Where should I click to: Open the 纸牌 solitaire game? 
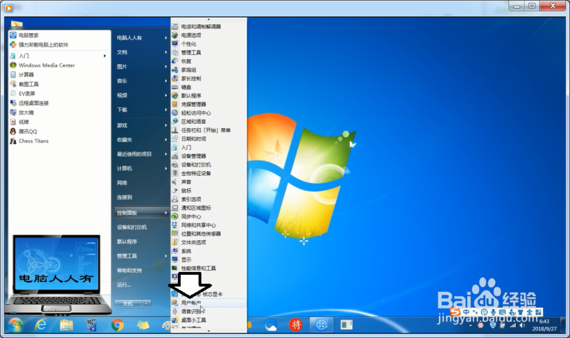(x=19, y=122)
